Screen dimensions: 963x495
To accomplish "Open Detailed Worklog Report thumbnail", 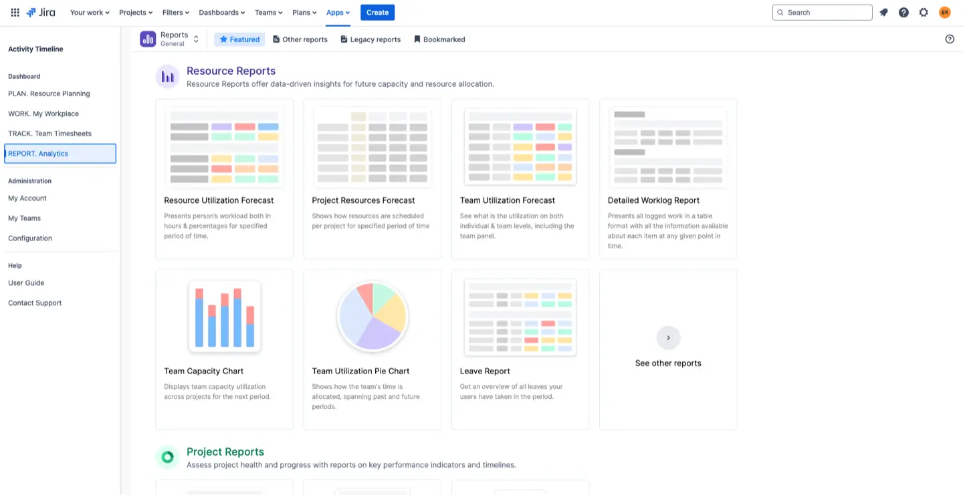I will (x=668, y=147).
